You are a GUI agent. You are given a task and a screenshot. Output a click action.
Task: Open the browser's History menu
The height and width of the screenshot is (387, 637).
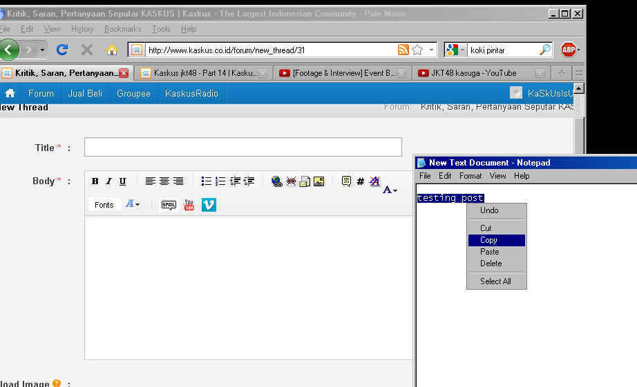(x=82, y=29)
